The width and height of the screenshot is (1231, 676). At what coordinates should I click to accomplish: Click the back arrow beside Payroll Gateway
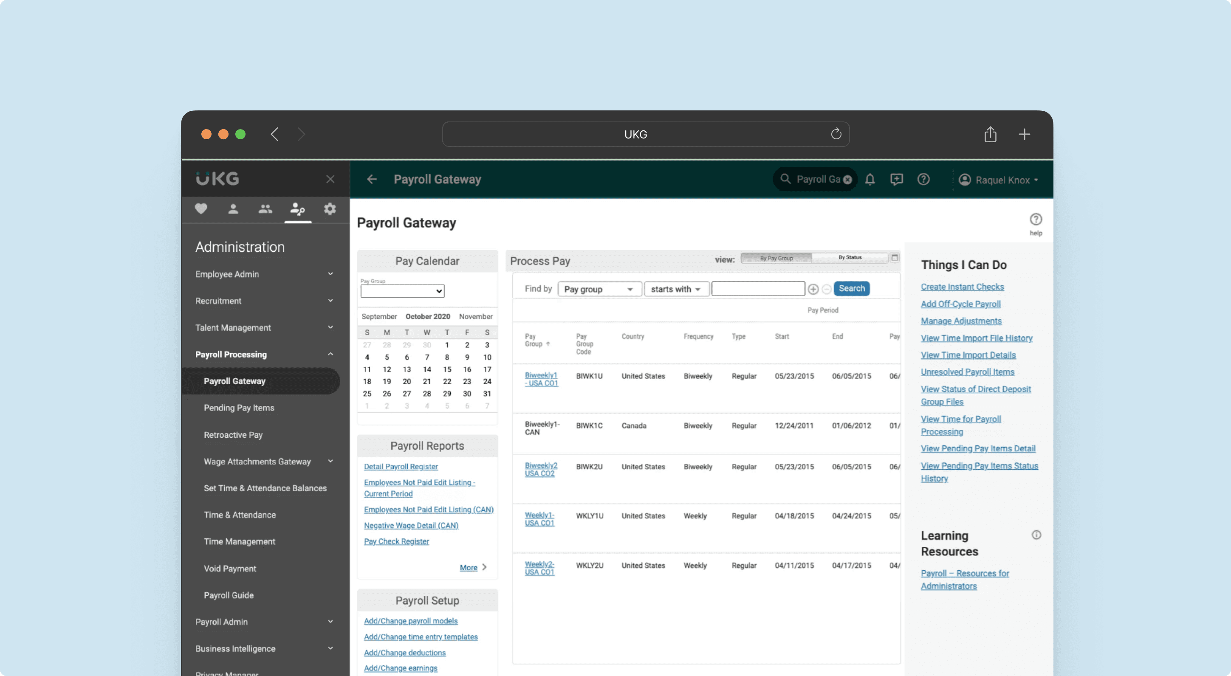tap(372, 179)
